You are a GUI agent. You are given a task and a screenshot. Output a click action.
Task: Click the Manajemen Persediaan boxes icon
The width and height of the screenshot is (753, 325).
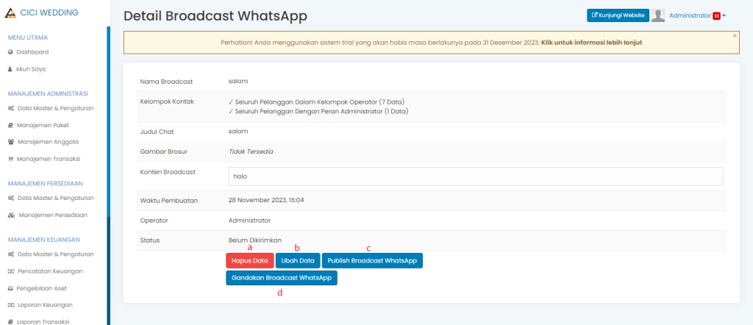pos(10,215)
